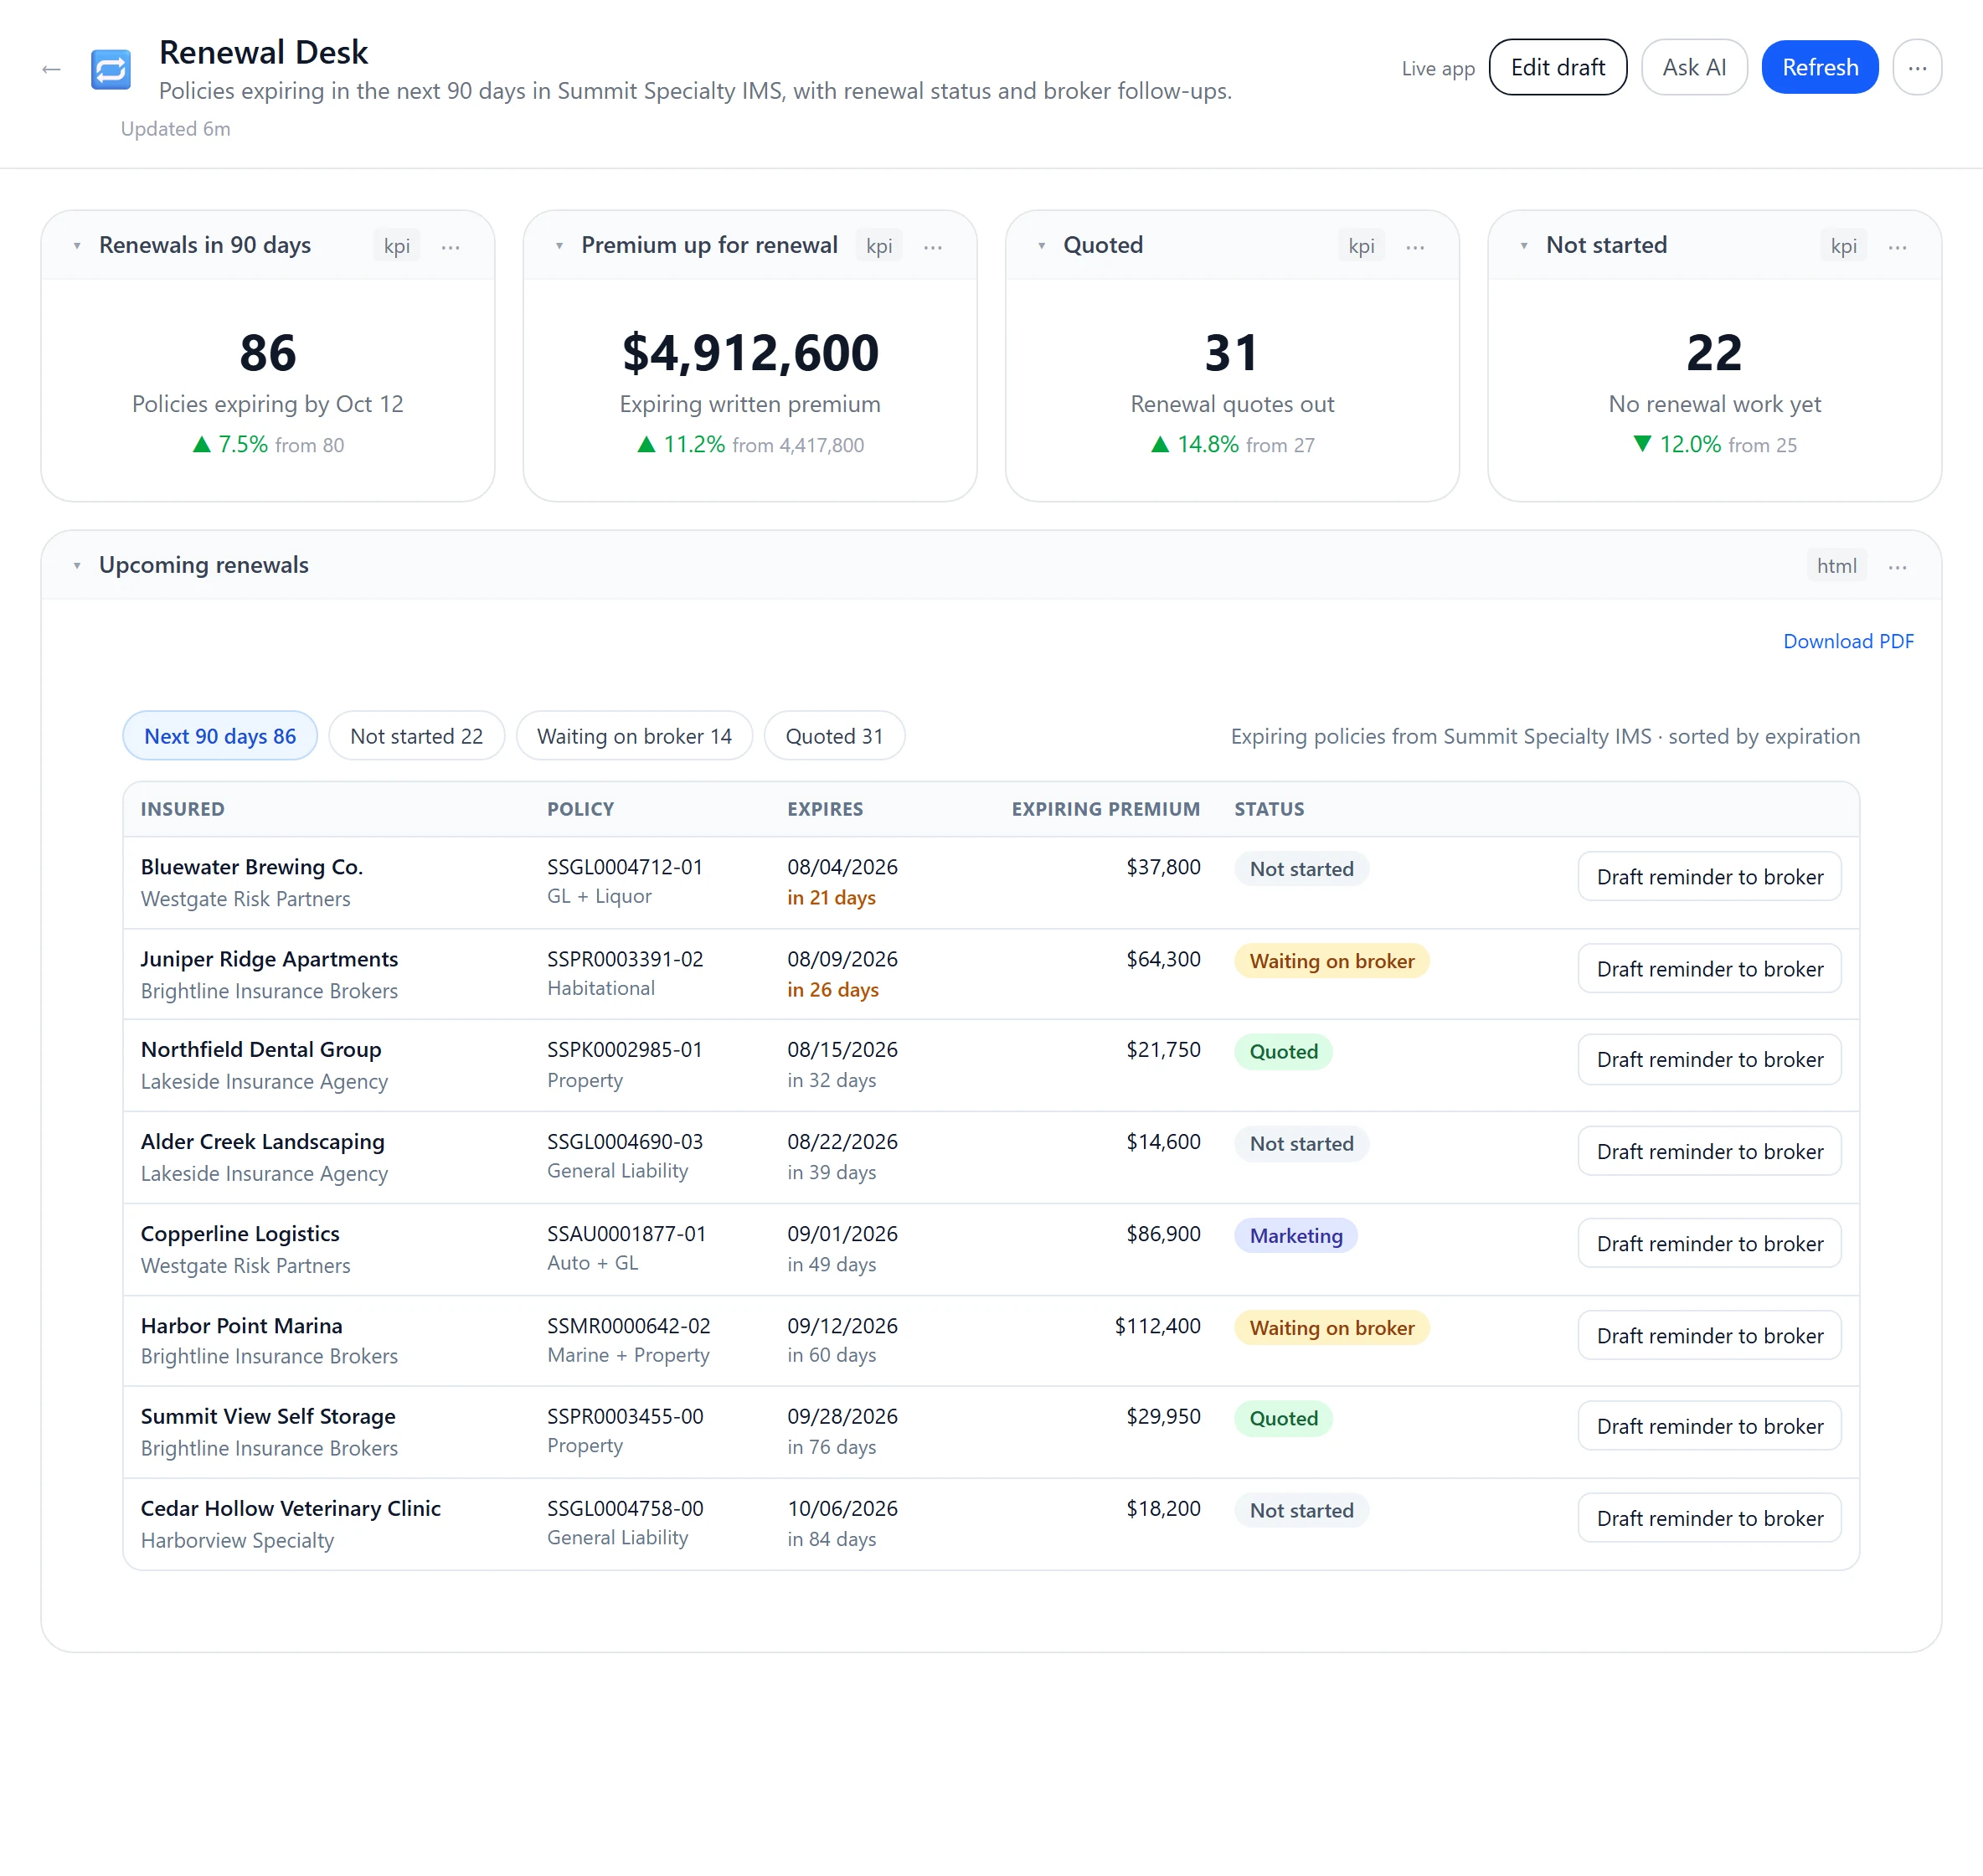Click policy number SSAU0001877-01
The image size is (1983, 1876).
626,1233
